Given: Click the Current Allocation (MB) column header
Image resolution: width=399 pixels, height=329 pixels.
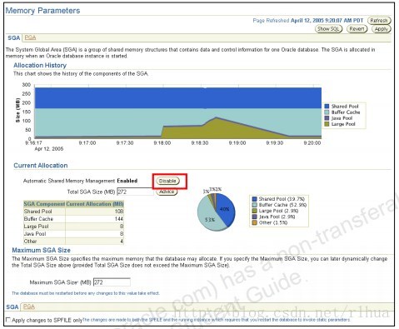Looking at the screenshot, I should point(95,204).
